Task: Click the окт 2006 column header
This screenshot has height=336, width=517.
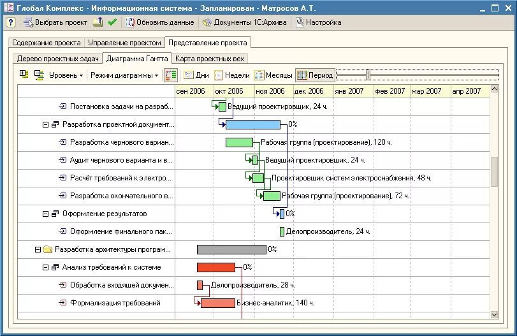Action: (x=234, y=91)
